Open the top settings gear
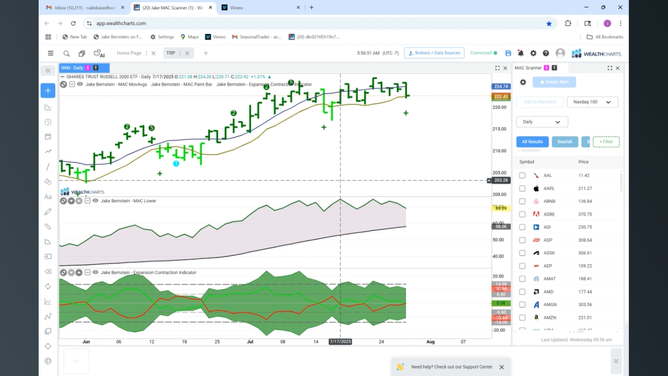 pos(533,53)
